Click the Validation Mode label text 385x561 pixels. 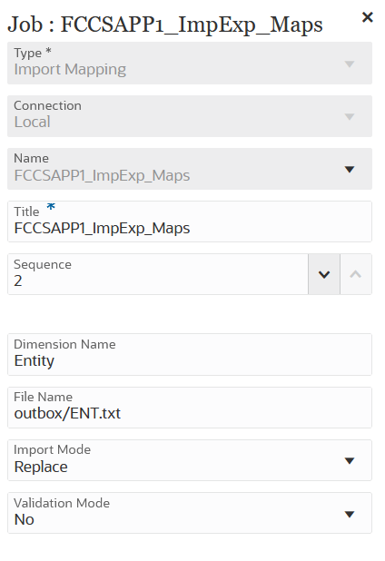[x=62, y=503]
